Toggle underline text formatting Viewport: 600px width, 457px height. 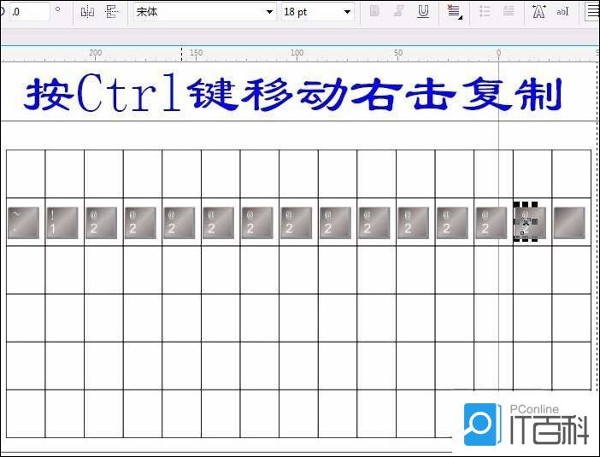point(423,12)
